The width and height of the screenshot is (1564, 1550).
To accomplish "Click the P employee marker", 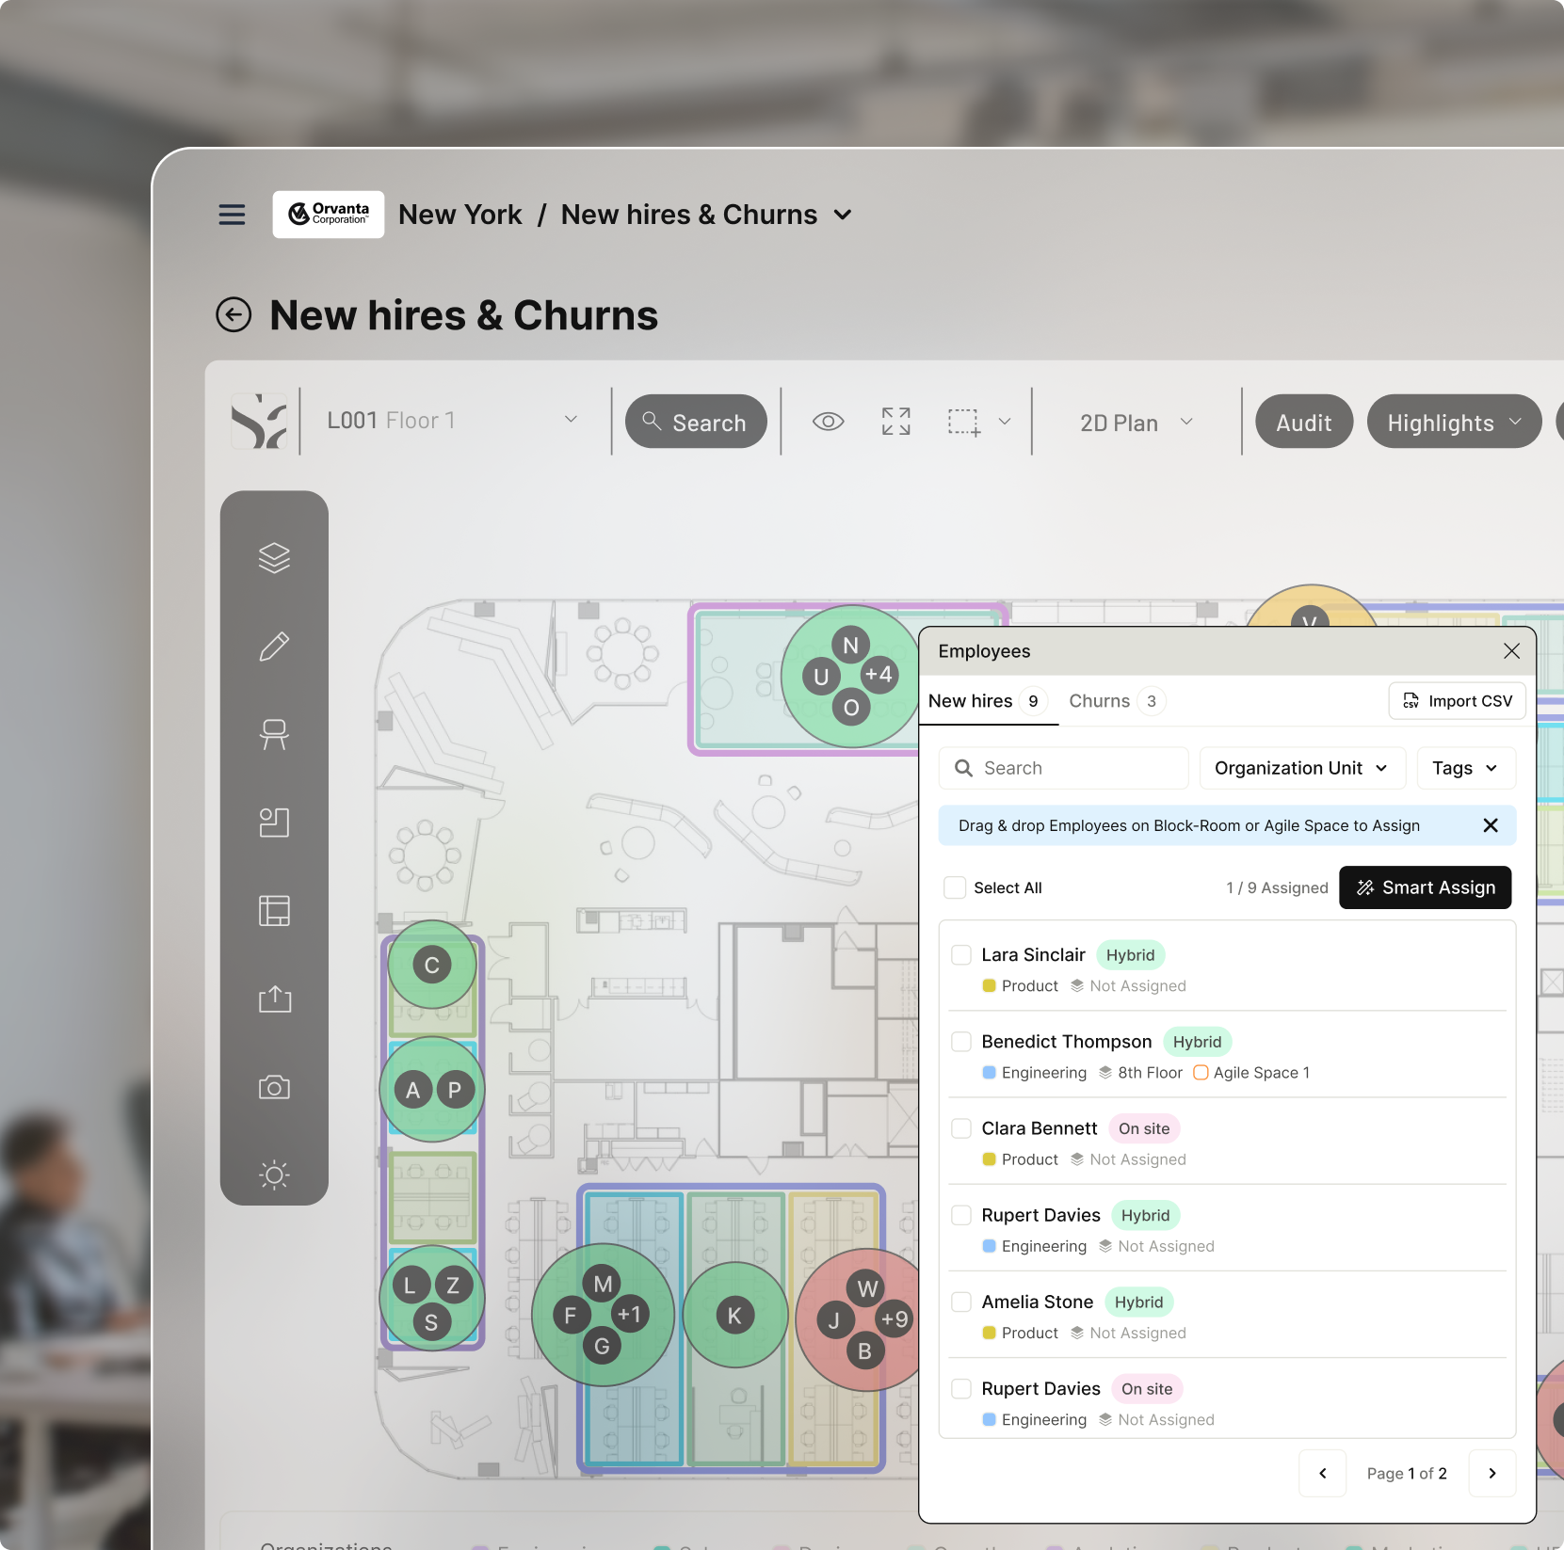I will pos(455,1090).
